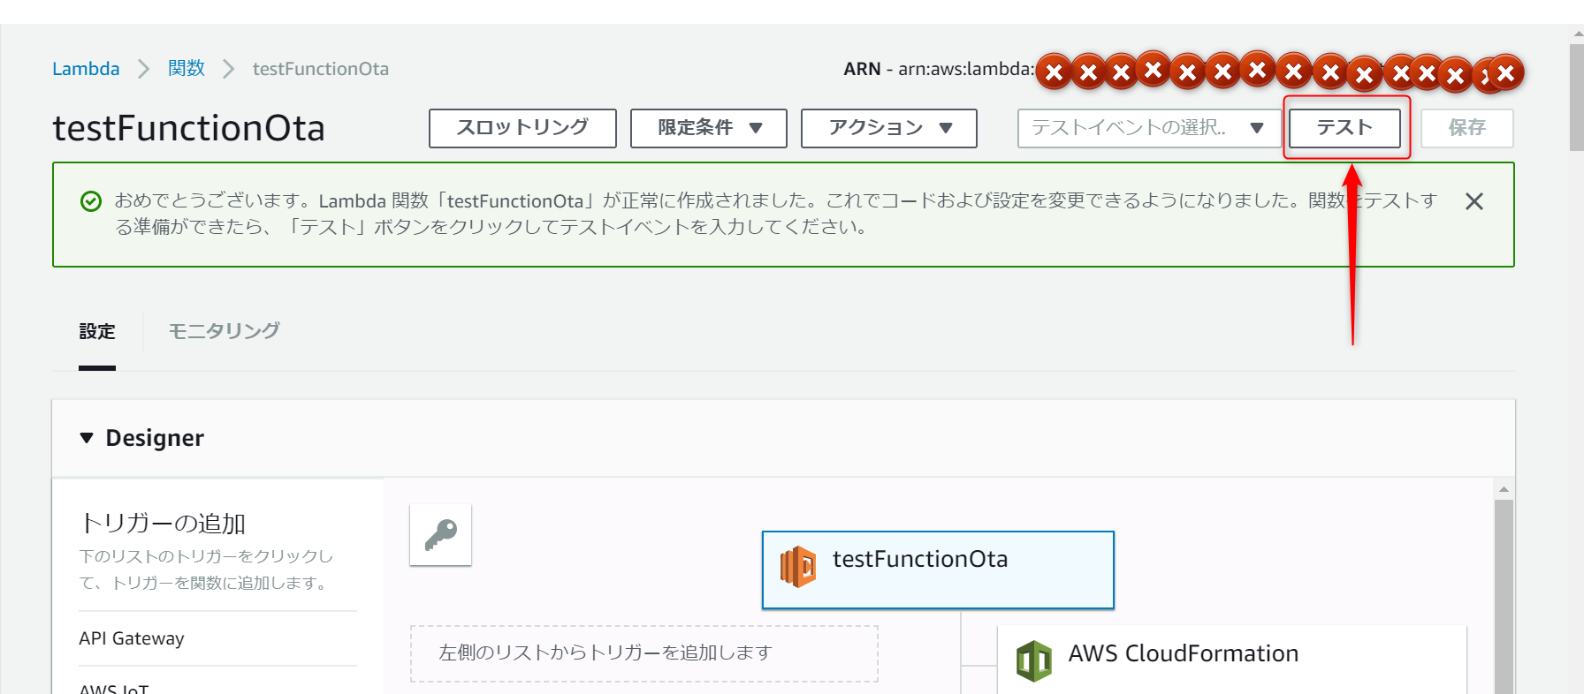Select the 設定 tab
Image resolution: width=1584 pixels, height=694 pixels.
(97, 332)
